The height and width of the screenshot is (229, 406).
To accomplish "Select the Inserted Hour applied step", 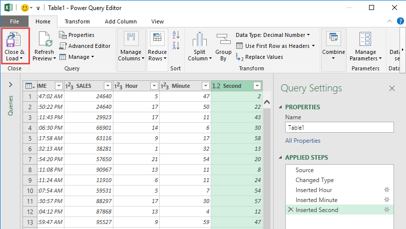I will click(x=340, y=190).
